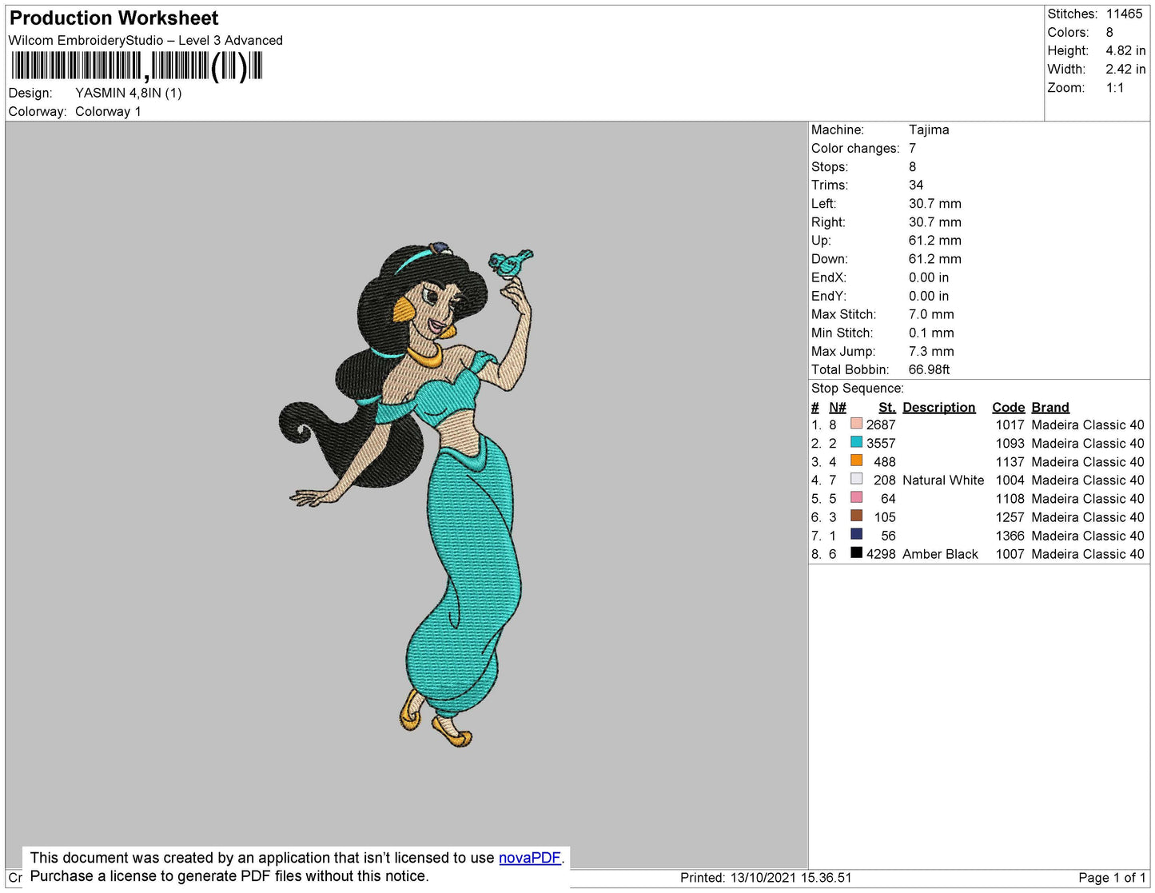Click the novaPDF hyperlink
The height and width of the screenshot is (893, 1155).
(x=530, y=858)
